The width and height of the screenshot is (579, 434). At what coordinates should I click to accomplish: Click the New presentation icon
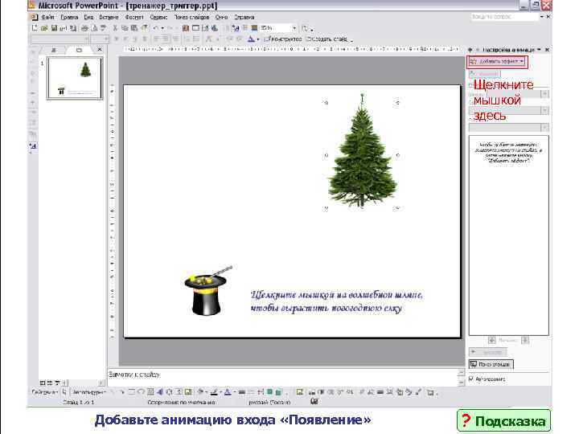(x=35, y=28)
